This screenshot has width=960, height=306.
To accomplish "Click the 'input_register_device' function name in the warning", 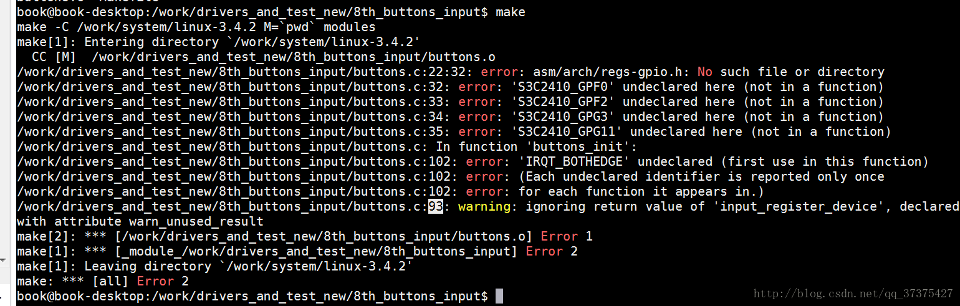I will point(800,206).
